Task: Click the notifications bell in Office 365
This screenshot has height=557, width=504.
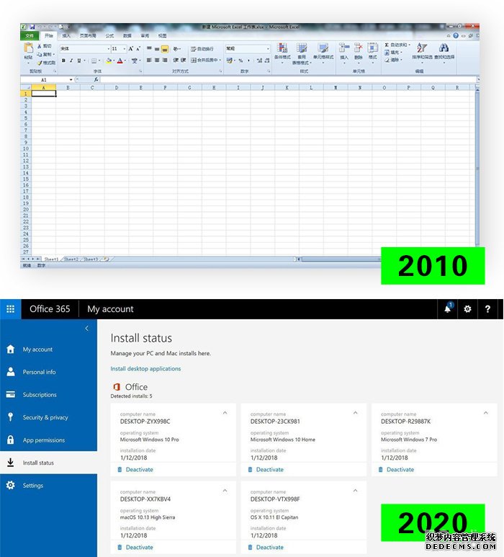Action: [448, 308]
